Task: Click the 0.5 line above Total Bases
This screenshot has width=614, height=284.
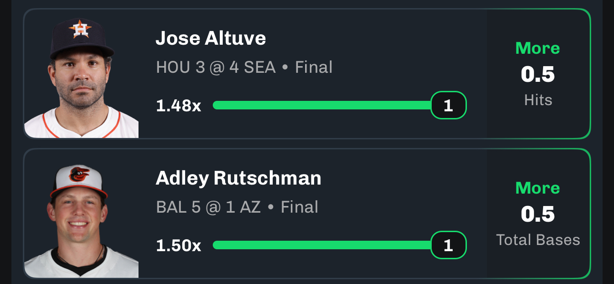Action: coord(538,214)
